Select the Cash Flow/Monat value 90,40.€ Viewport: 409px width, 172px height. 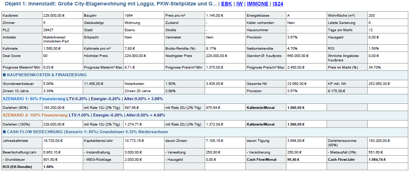click(x=293, y=159)
